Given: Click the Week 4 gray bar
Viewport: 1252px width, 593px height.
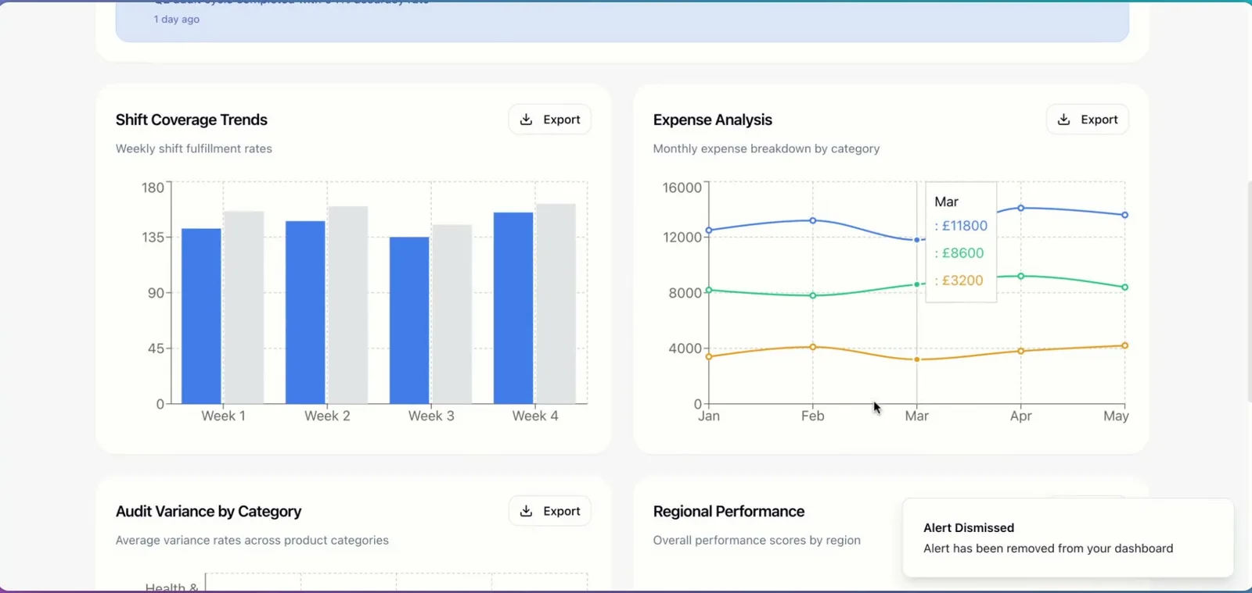Looking at the screenshot, I should (x=556, y=304).
